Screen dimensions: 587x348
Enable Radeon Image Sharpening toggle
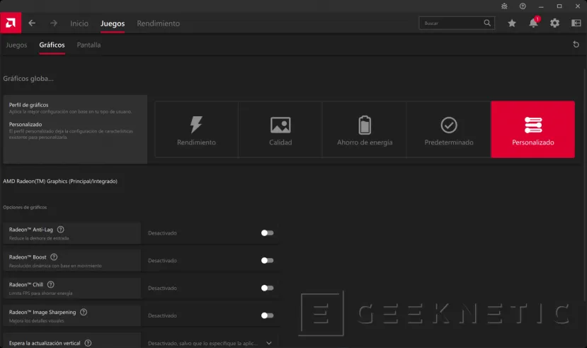pyautogui.click(x=267, y=315)
